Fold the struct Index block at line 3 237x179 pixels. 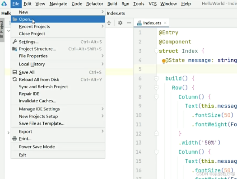point(156,51)
